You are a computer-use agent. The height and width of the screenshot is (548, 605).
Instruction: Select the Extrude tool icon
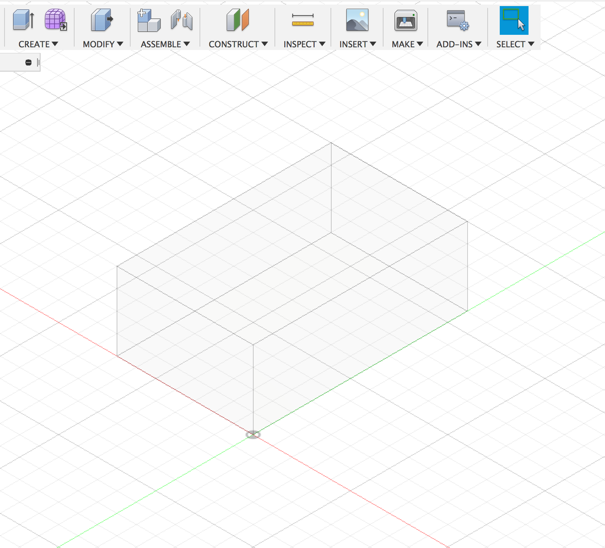23,20
